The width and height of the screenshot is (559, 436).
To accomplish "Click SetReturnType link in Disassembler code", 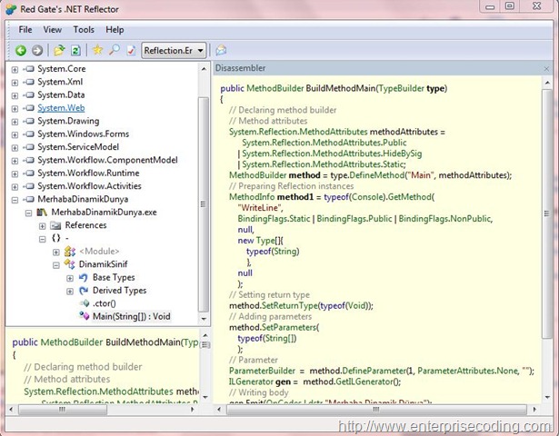I will point(289,305).
